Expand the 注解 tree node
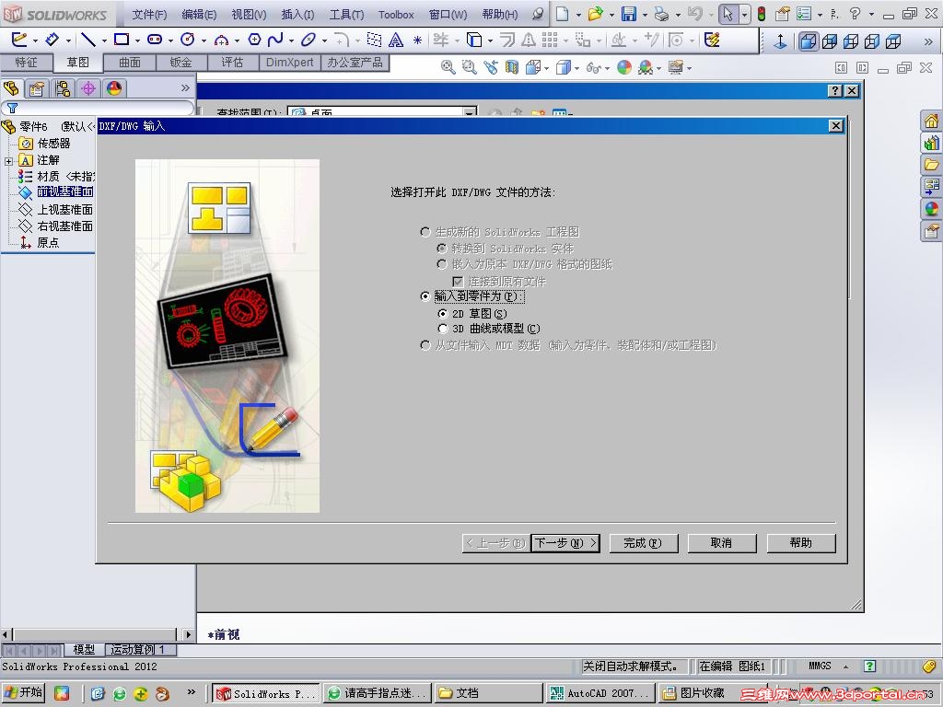This screenshot has height=707, width=943. pos(8,160)
